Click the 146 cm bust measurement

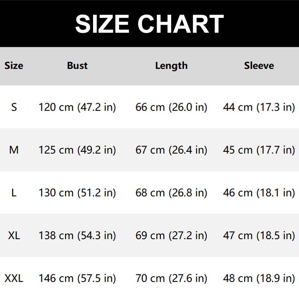pyautogui.click(x=77, y=278)
